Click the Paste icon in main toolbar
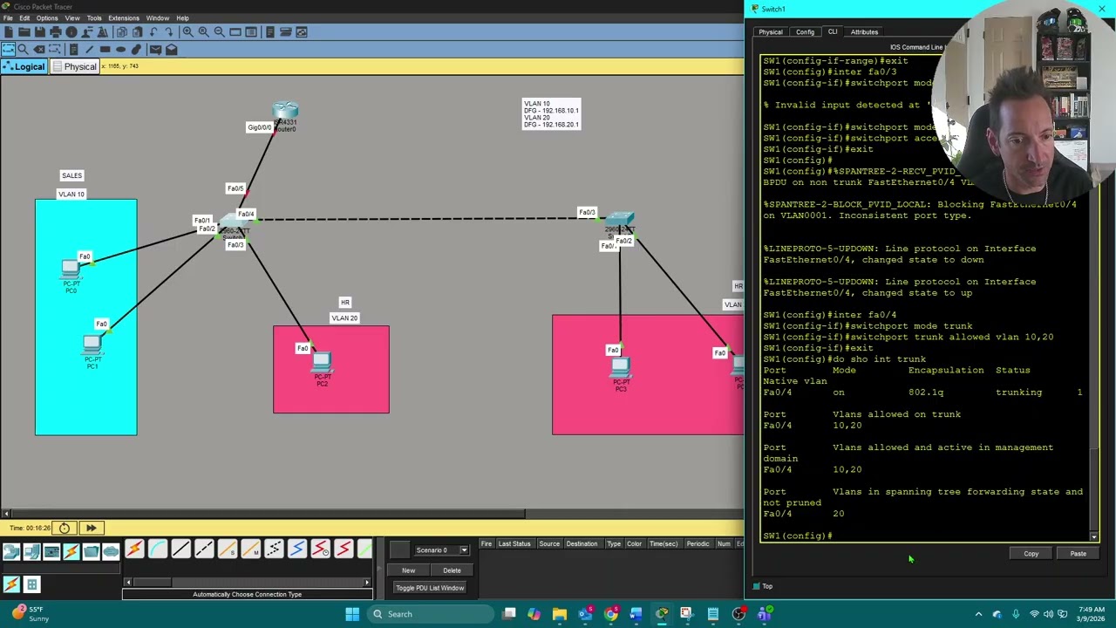 137,32
